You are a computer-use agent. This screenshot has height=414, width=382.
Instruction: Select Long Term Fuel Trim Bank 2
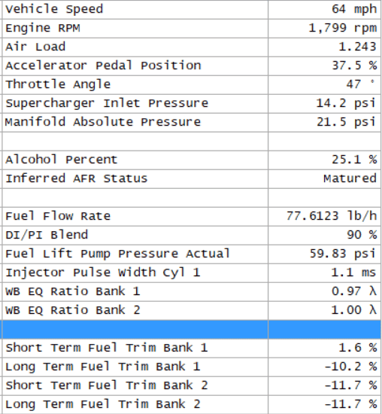point(191,404)
